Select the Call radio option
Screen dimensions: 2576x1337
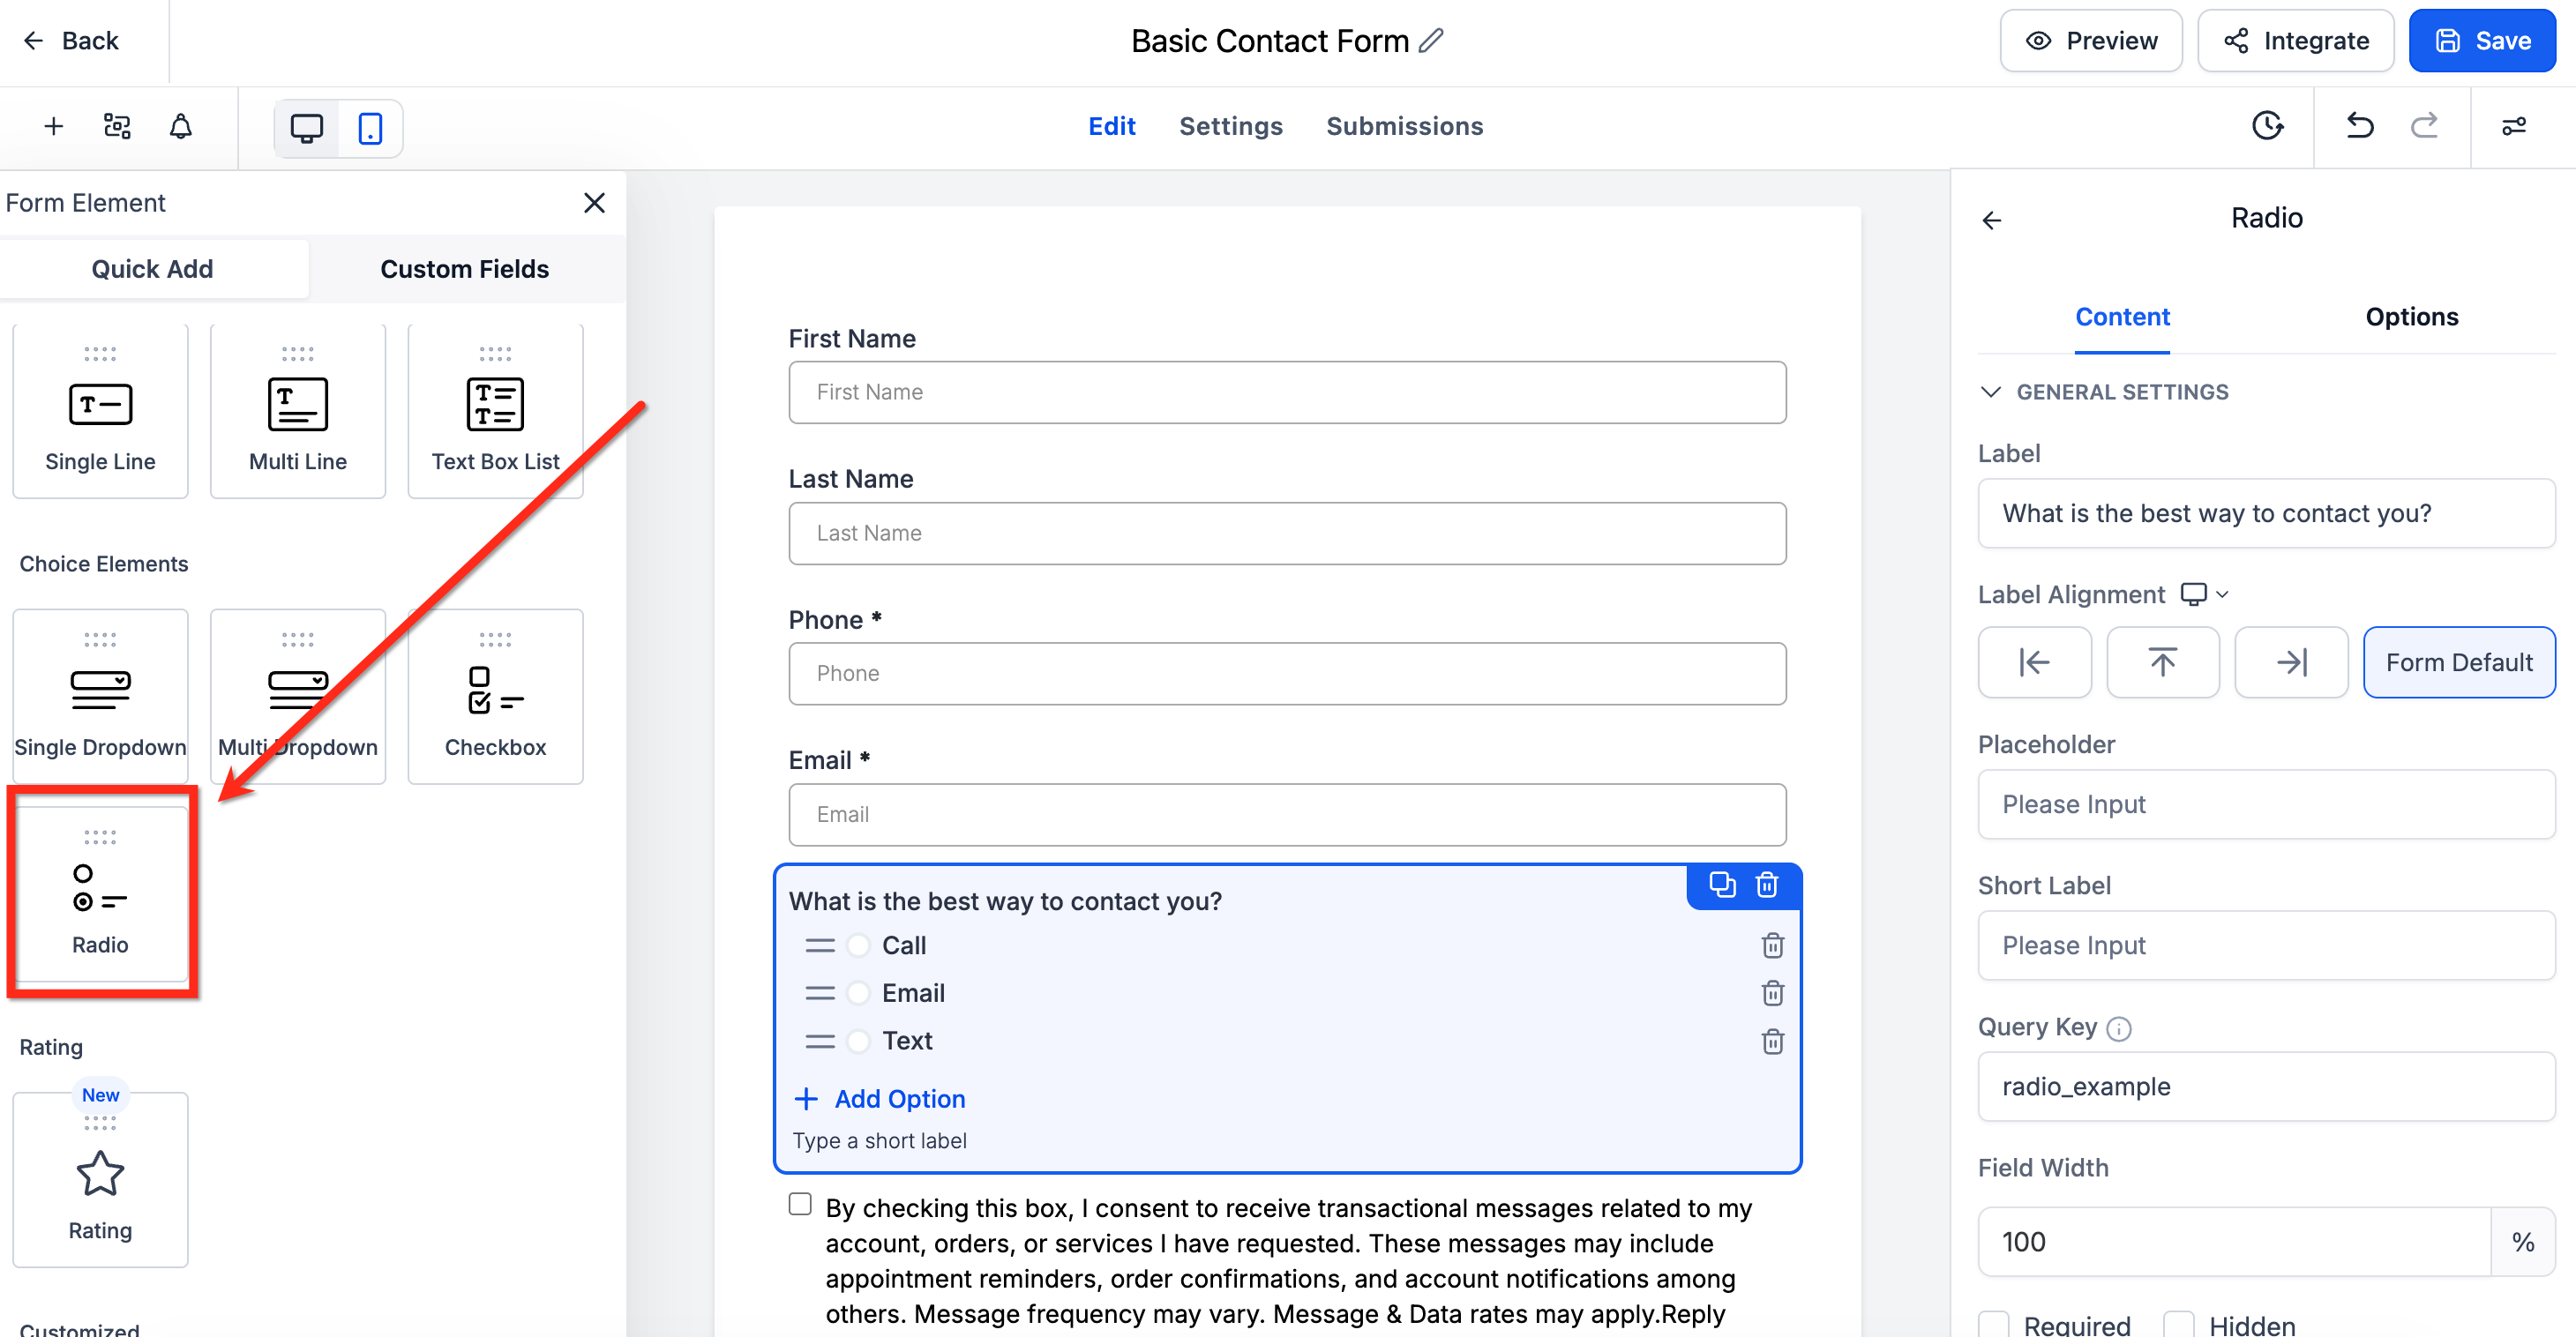pos(858,945)
